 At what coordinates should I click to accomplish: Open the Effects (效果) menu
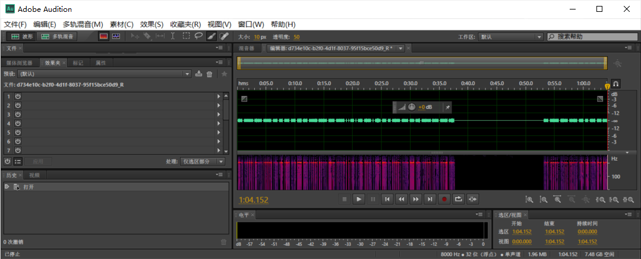point(151,24)
